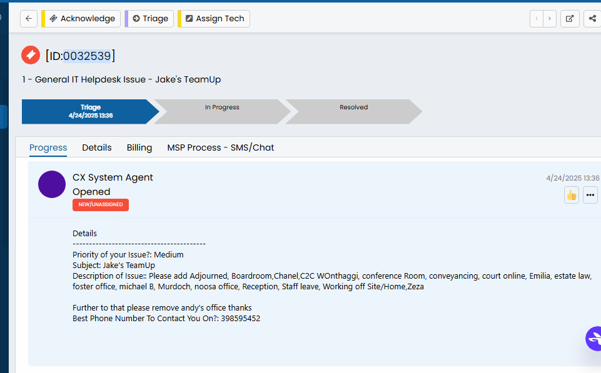Click the CX System Agent name

coord(113,177)
